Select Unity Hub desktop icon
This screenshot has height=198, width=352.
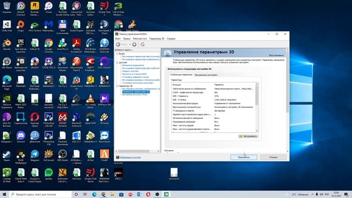(7, 26)
